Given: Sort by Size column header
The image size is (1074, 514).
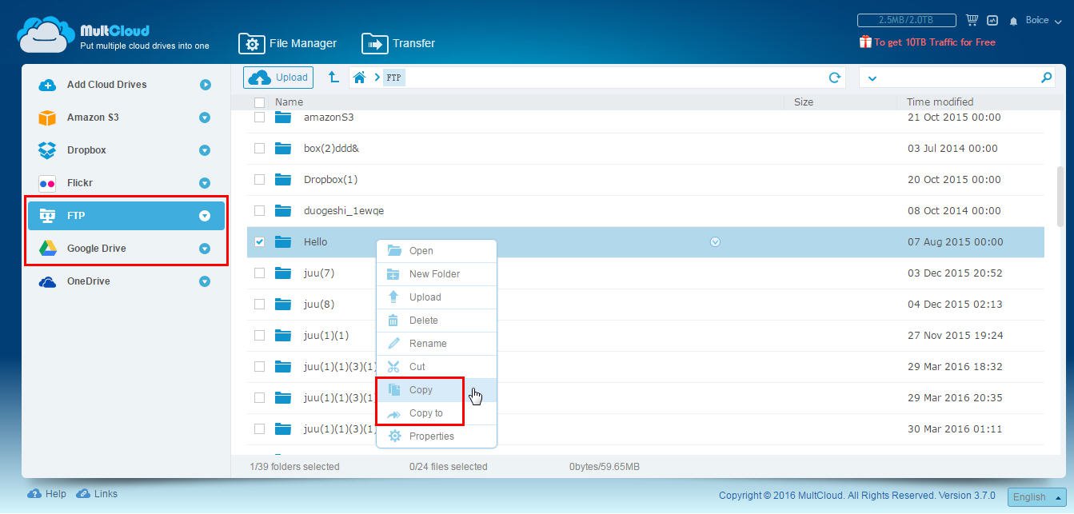Looking at the screenshot, I should point(804,102).
